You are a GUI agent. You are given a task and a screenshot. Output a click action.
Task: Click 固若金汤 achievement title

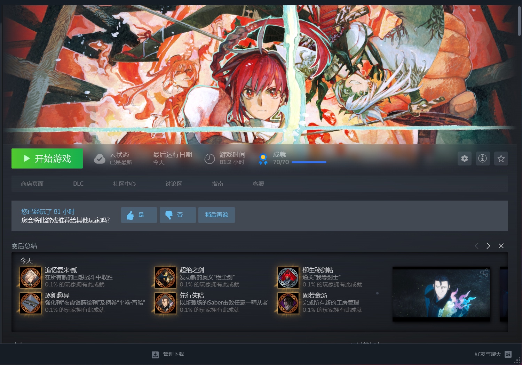click(315, 295)
